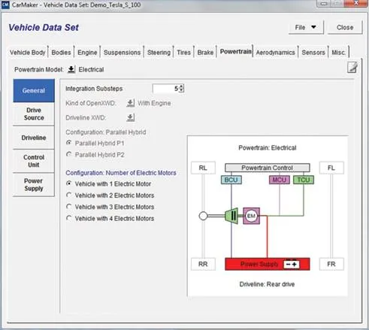369x330 pixels.
Task: Minimize the CarMaker window
Action: pos(324,3)
